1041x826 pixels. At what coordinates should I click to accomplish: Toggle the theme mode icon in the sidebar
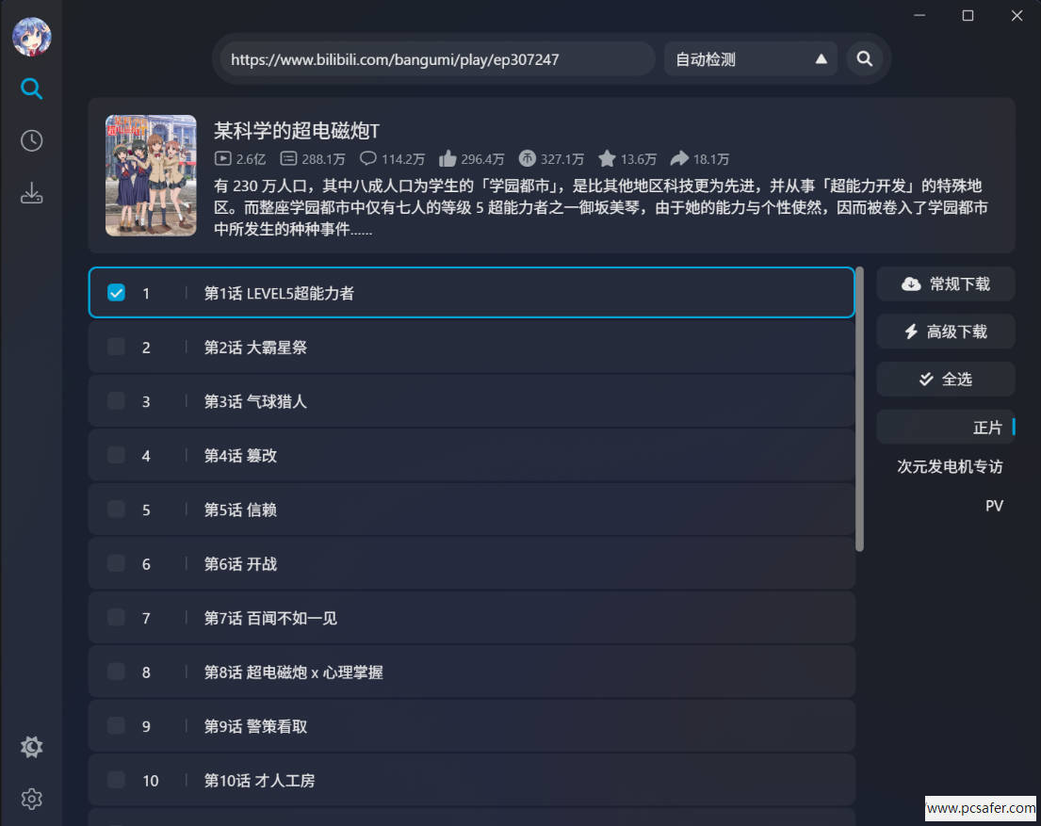coord(31,747)
